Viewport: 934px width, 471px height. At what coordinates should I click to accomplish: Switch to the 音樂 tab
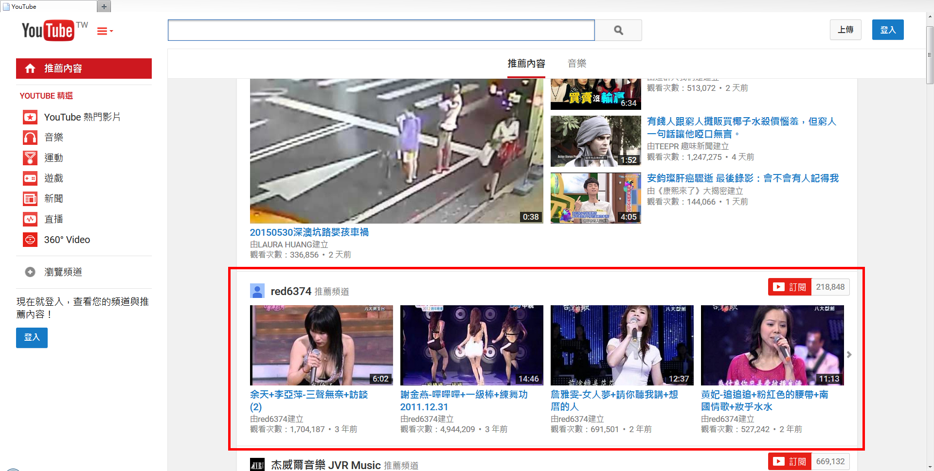[577, 64]
